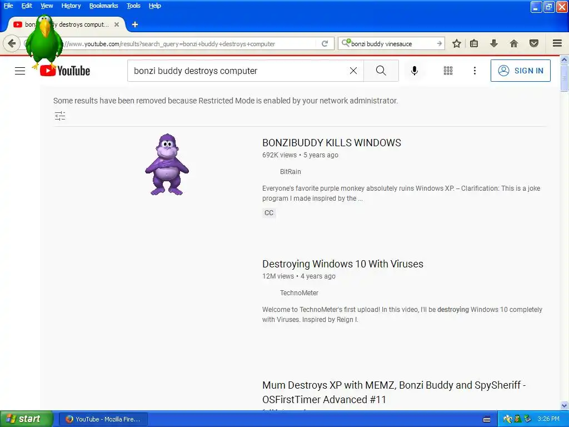Open the View menu
The height and width of the screenshot is (427, 569).
point(47,6)
